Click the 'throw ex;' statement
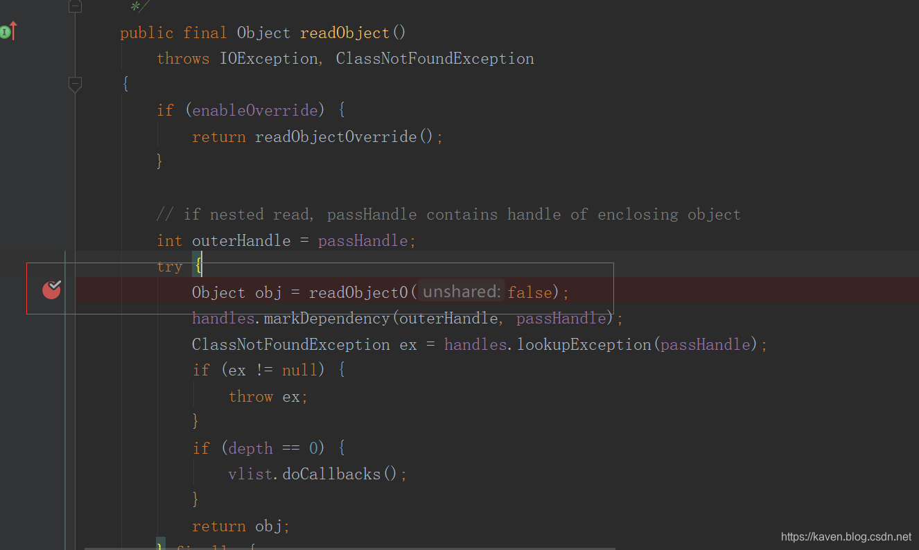The width and height of the screenshot is (919, 550). click(x=268, y=397)
